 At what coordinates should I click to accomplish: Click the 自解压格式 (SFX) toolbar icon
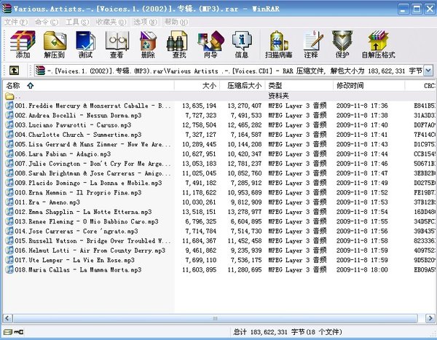(379, 44)
